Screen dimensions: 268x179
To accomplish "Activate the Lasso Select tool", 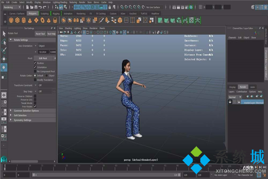I will [x=4, y=41].
